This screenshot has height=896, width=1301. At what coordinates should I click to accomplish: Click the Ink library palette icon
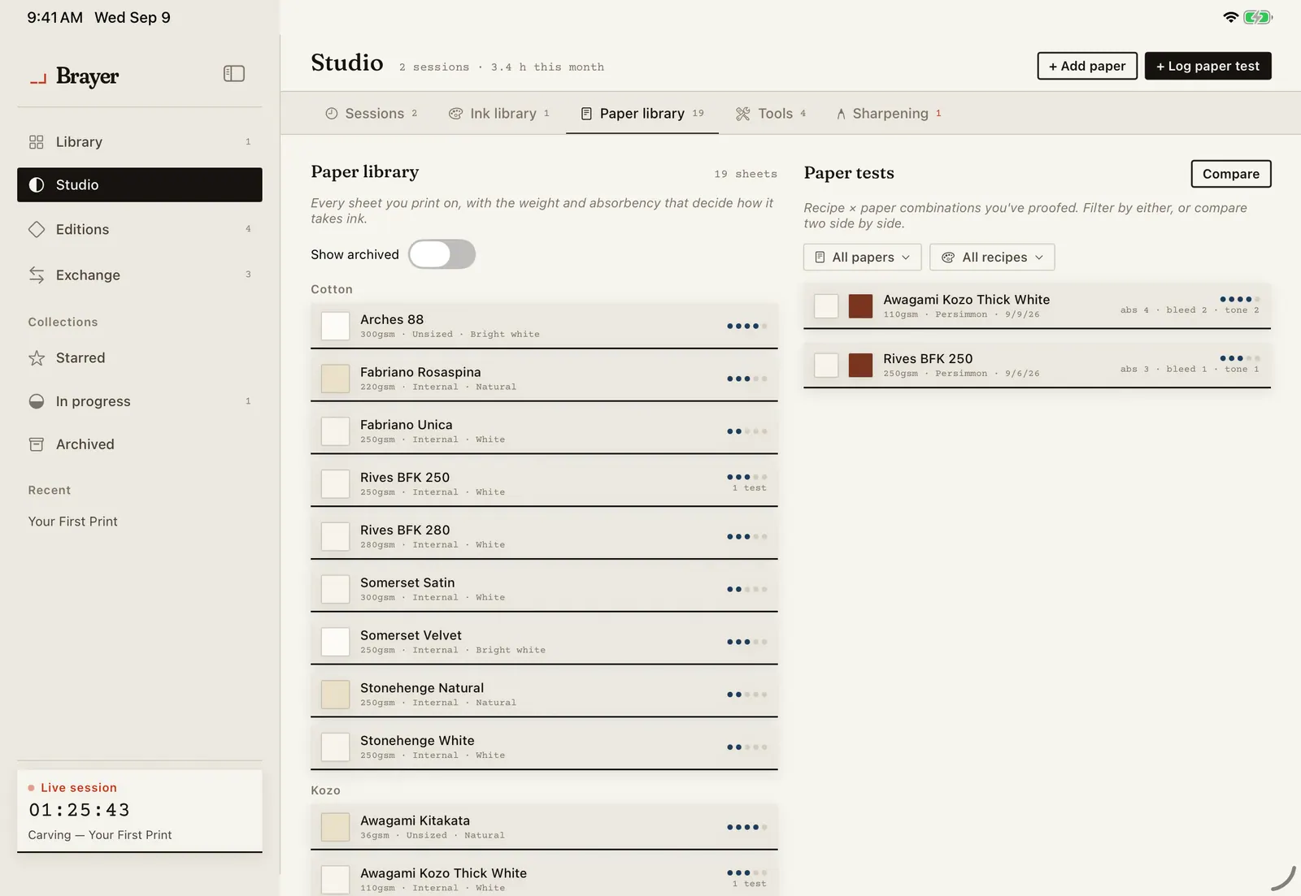pos(456,114)
